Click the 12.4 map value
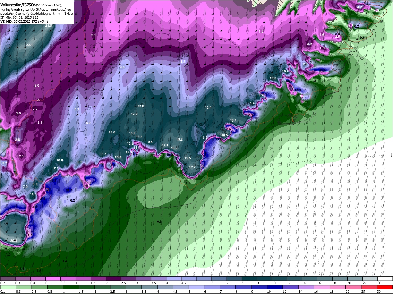Screen dimensions: 393x294 (x=208, y=107)
